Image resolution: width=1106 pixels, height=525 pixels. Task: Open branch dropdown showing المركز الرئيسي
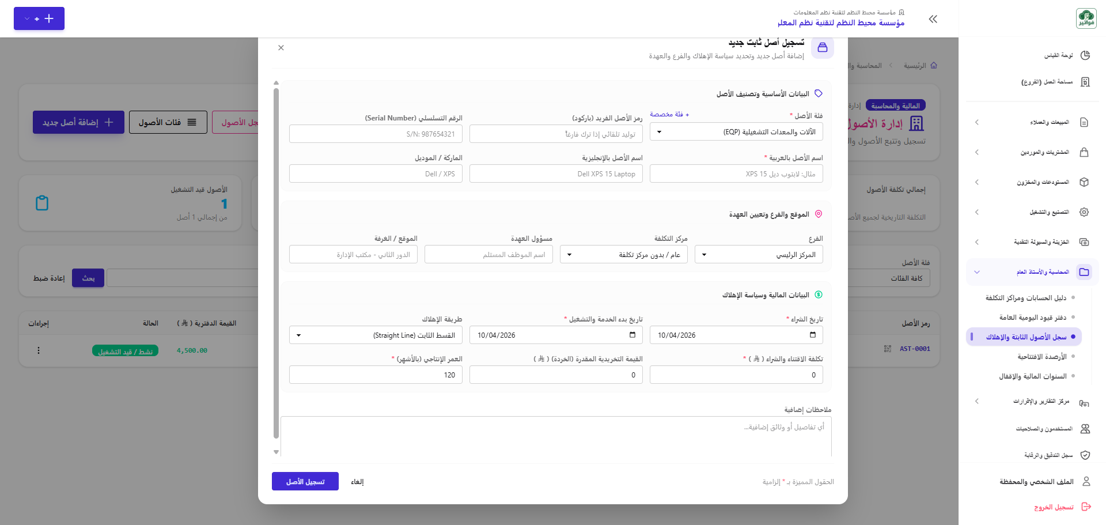759,255
